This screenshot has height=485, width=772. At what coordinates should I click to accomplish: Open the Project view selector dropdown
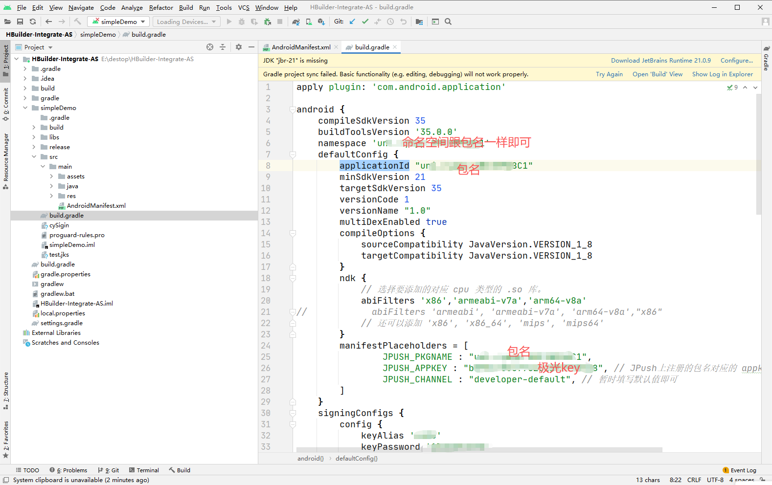[34, 47]
